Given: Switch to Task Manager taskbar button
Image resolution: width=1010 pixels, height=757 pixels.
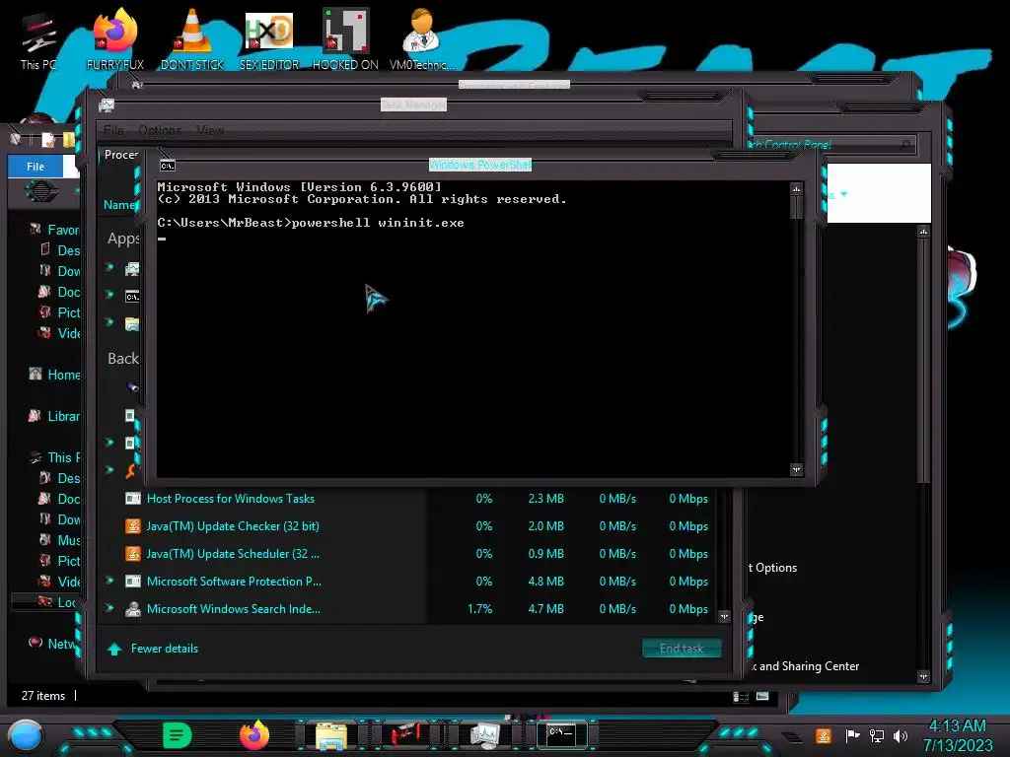Looking at the screenshot, I should [x=484, y=734].
